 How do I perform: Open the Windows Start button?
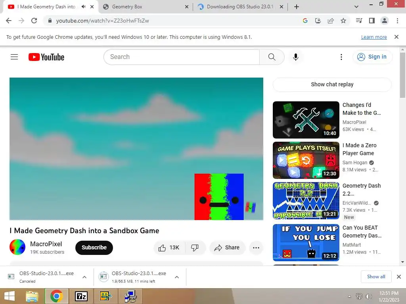coord(10,296)
